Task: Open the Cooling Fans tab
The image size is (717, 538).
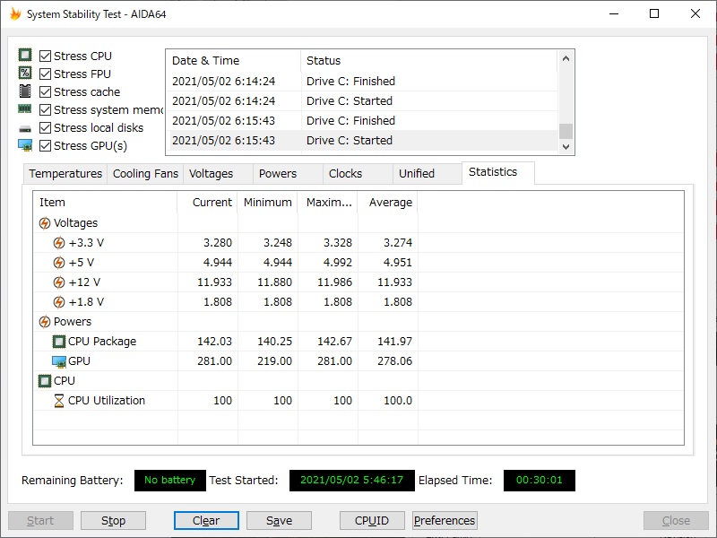Action: (x=145, y=174)
